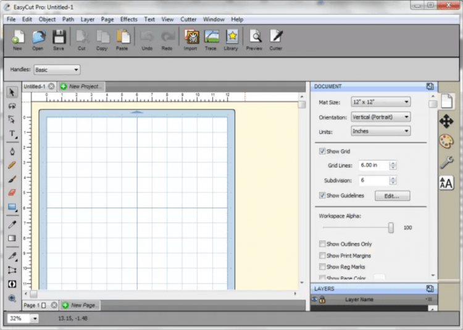The image size is (463, 330).
Task: Click the Grid Lines value field
Action: click(374, 165)
